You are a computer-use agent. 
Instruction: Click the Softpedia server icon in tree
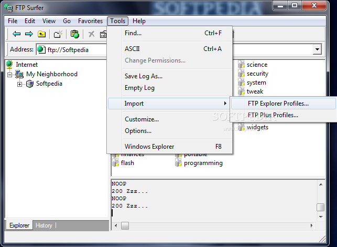(30, 84)
